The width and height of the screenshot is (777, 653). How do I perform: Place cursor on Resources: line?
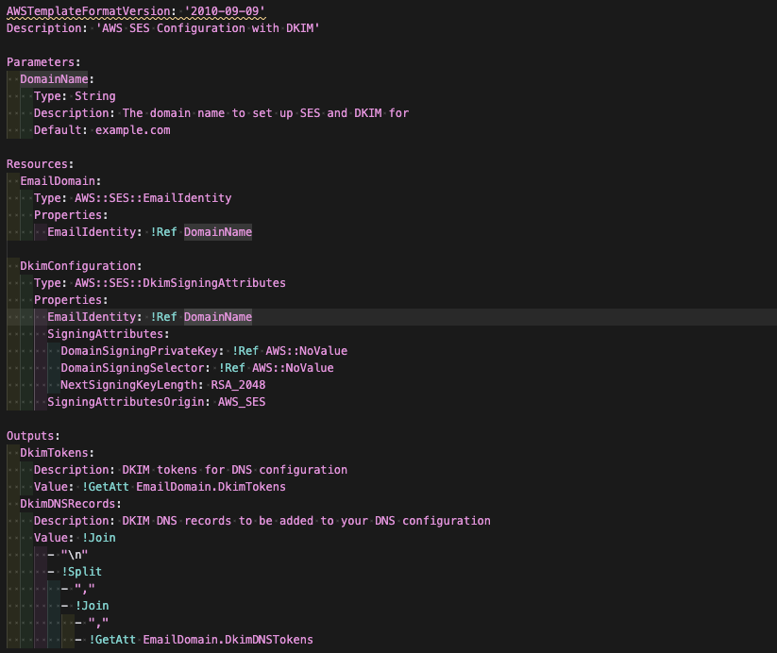coord(40,164)
